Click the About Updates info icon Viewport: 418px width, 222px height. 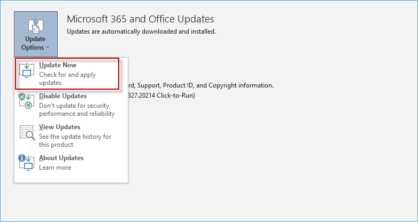[x=26, y=162]
